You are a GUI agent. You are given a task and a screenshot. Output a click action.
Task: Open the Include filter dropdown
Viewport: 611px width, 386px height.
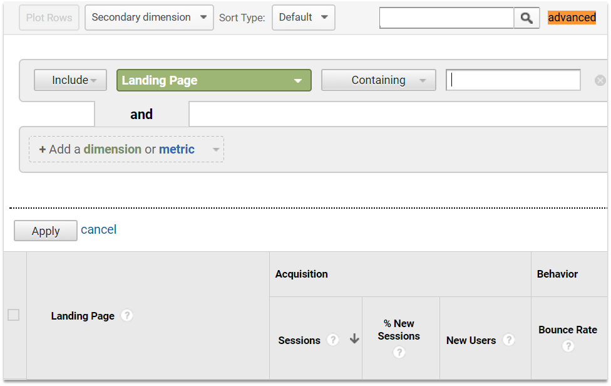(71, 80)
